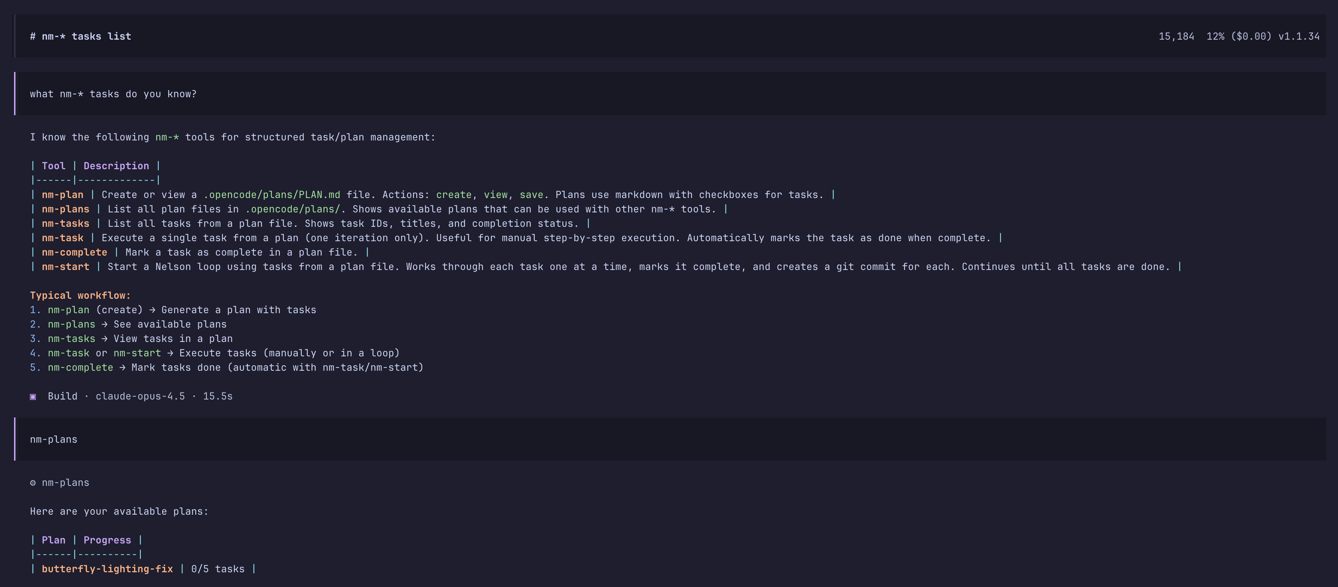The width and height of the screenshot is (1338, 587).
Task: Click workflow step 5 'nm-complete'
Action: (80, 368)
